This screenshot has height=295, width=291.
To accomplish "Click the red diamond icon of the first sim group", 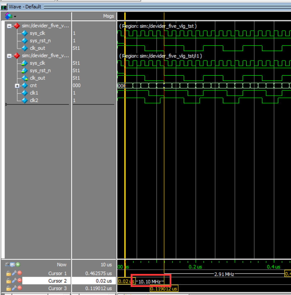I will click(x=17, y=26).
